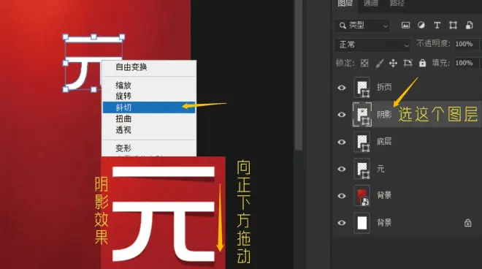
Task: Hide the 折页 layer eye icon
Action: [342, 88]
